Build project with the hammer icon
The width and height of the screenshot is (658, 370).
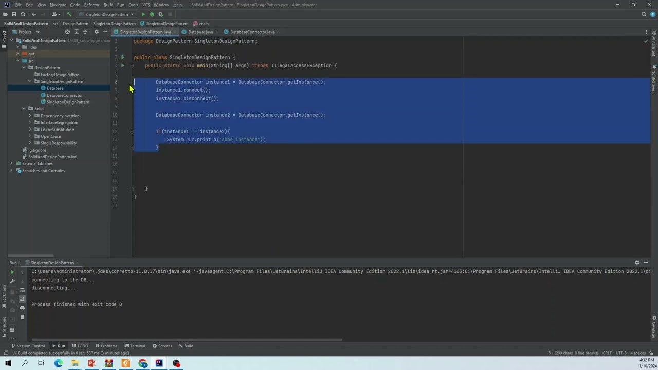(69, 14)
